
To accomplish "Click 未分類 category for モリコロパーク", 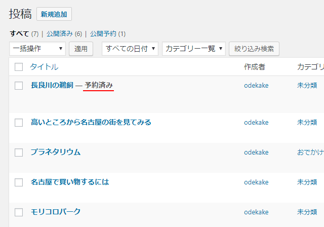I will pos(307,212).
